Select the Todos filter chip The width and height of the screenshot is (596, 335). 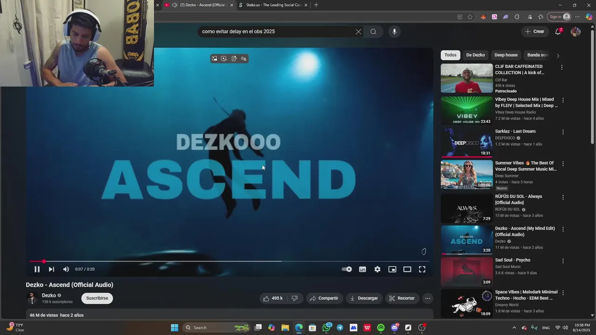(450, 55)
